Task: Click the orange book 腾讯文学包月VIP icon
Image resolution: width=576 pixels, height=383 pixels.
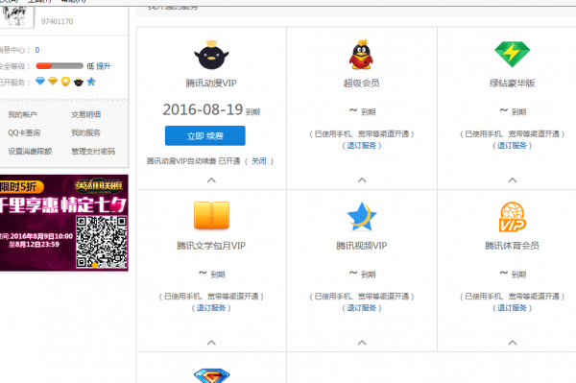Action: pos(211,215)
